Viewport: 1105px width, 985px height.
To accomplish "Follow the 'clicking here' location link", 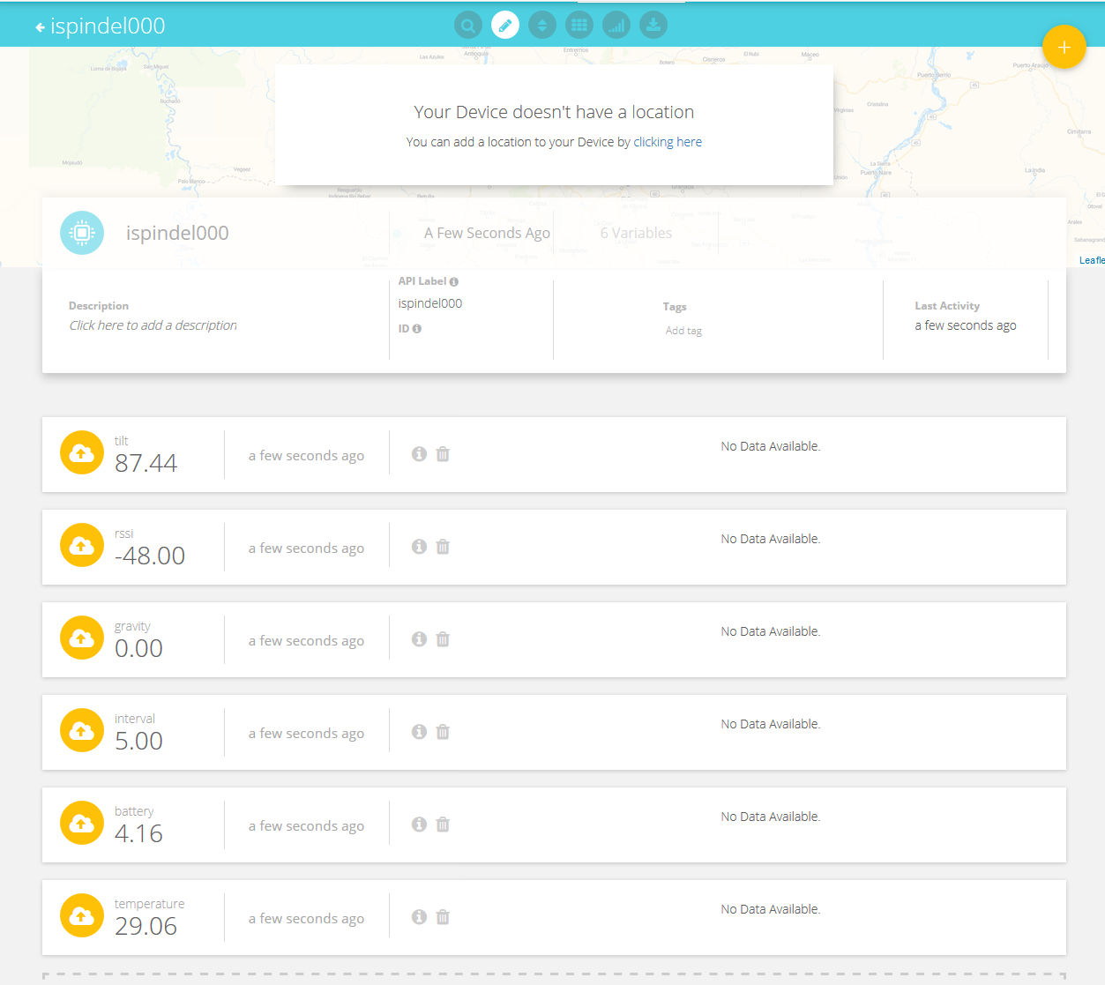I will (668, 142).
